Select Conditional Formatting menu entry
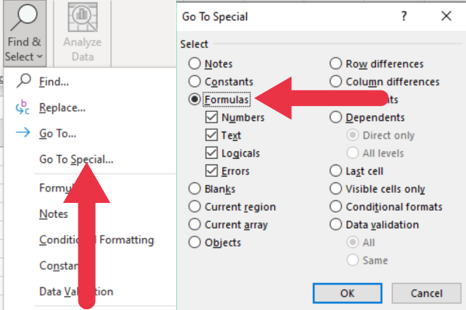Viewport: 466px width, 310px height. (x=96, y=240)
